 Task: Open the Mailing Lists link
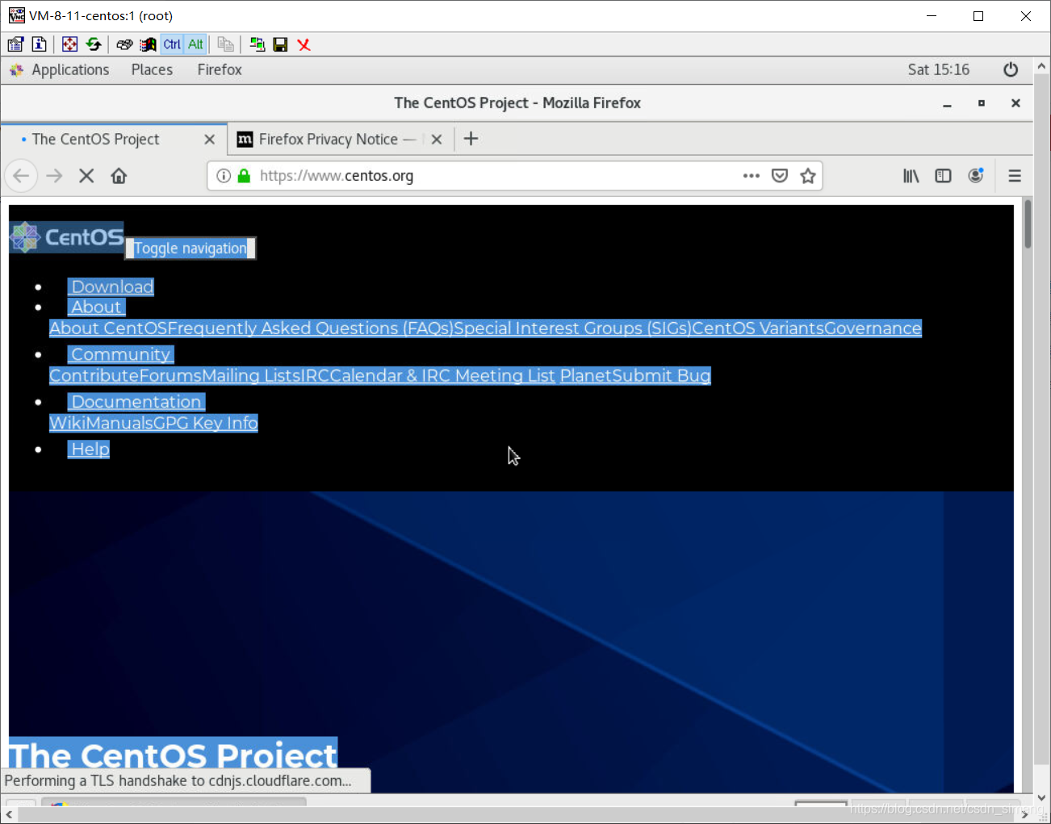click(251, 376)
